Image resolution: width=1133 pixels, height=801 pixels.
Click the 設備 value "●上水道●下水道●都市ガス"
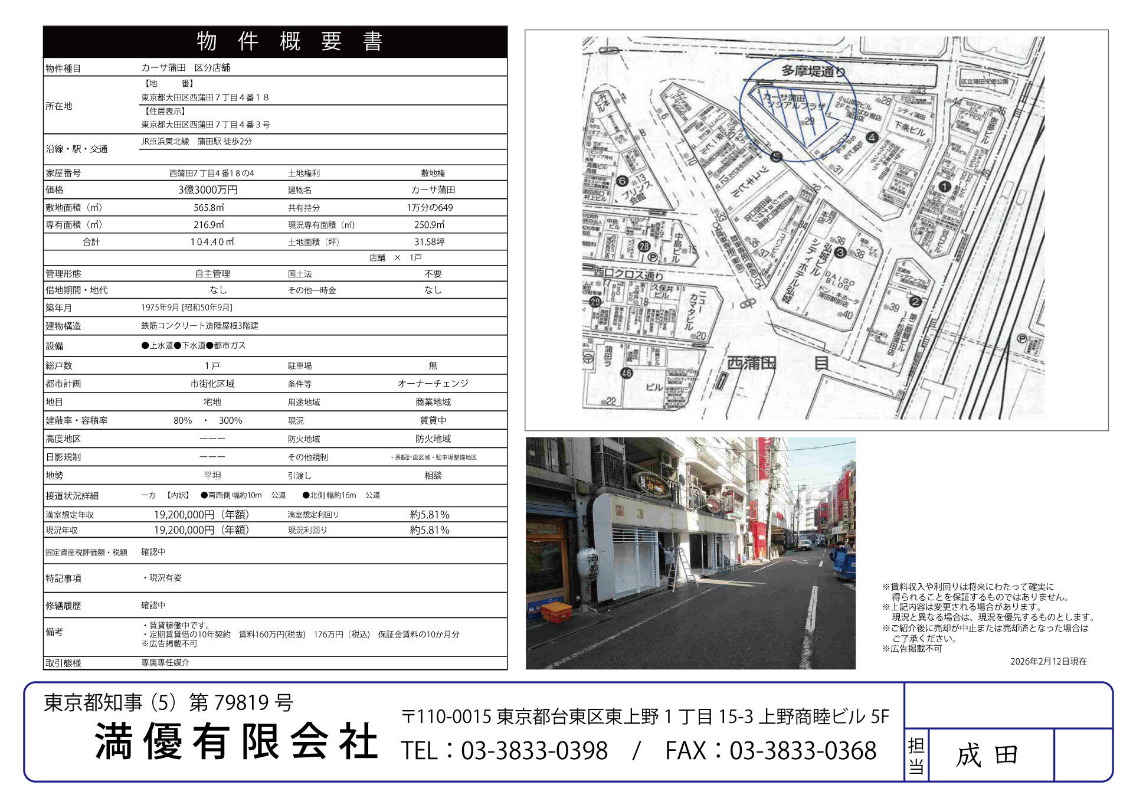(x=194, y=346)
